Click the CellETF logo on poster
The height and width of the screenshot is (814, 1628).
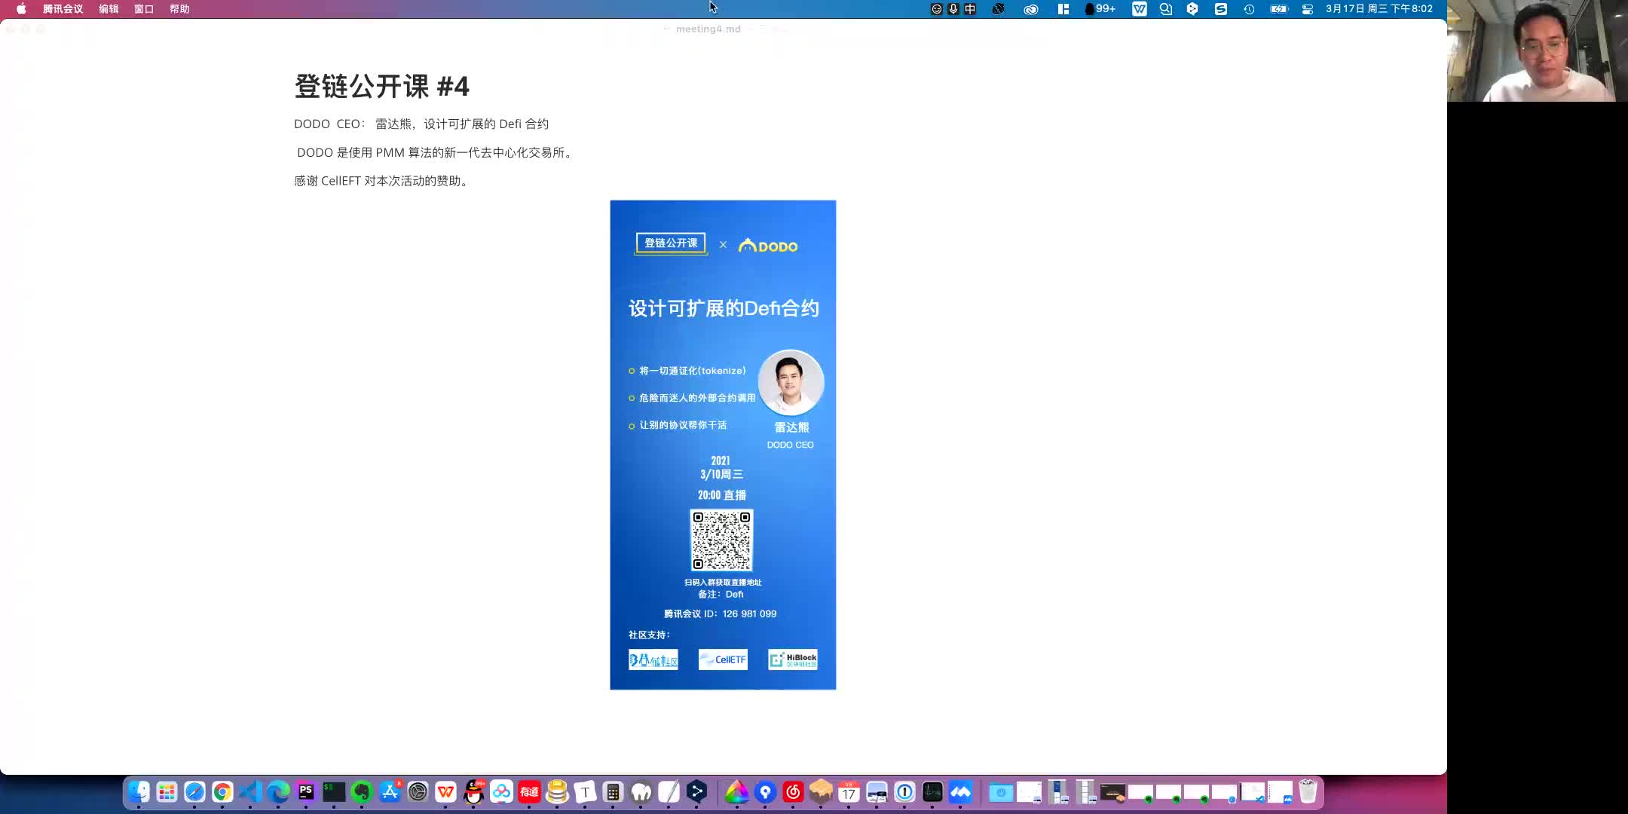723,659
